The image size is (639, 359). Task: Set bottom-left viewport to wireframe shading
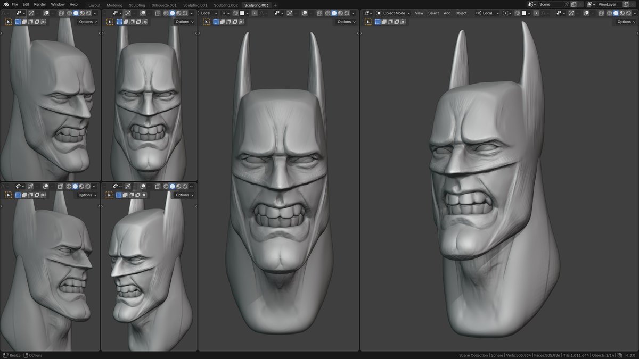69,187
